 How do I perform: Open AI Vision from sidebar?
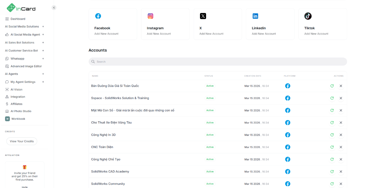coord(17,90)
